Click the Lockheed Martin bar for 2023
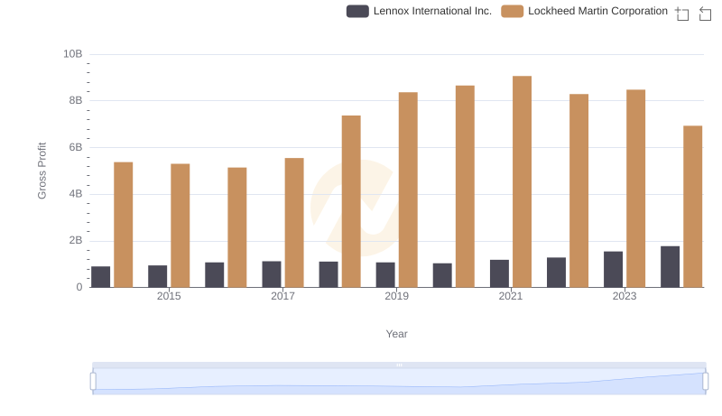 tap(636, 189)
